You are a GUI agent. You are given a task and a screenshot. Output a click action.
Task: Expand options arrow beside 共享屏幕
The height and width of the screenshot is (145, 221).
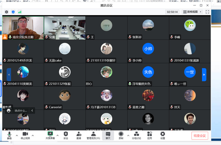click(x=57, y=135)
